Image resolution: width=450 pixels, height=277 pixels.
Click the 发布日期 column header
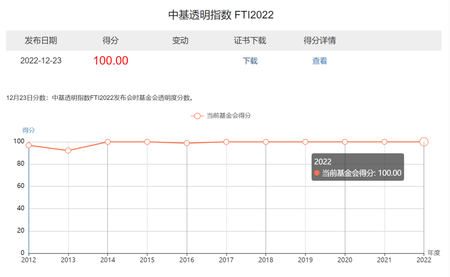coord(41,40)
